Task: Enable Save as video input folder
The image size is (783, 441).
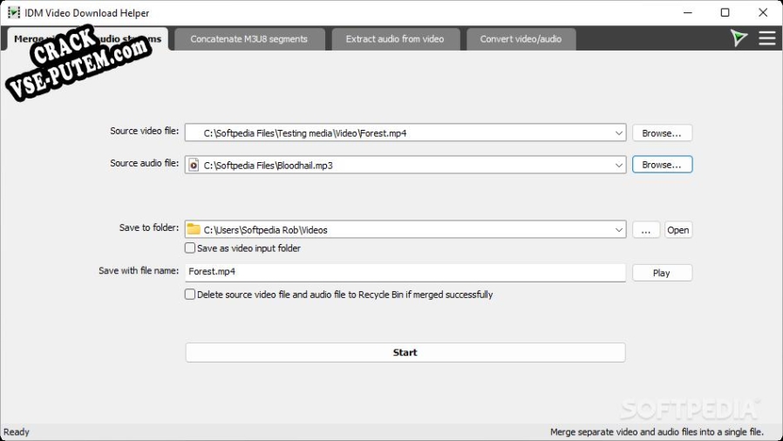Action: click(190, 248)
